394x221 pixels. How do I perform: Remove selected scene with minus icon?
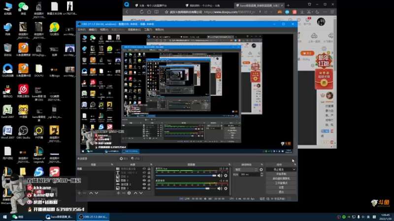coord(85,193)
